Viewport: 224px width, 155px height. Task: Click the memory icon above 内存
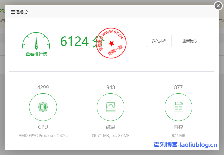tap(178, 107)
